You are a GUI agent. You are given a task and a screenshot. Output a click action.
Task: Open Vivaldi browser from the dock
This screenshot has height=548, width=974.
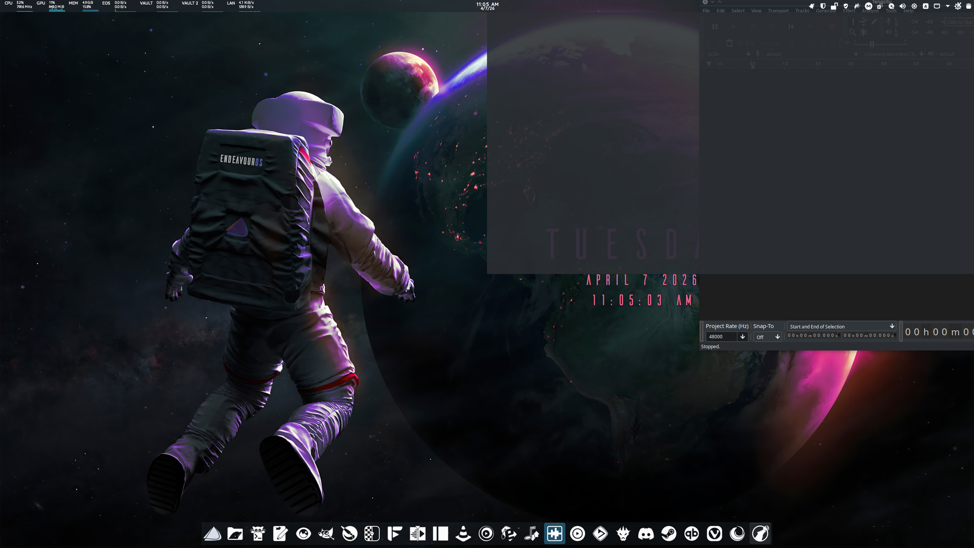point(714,534)
